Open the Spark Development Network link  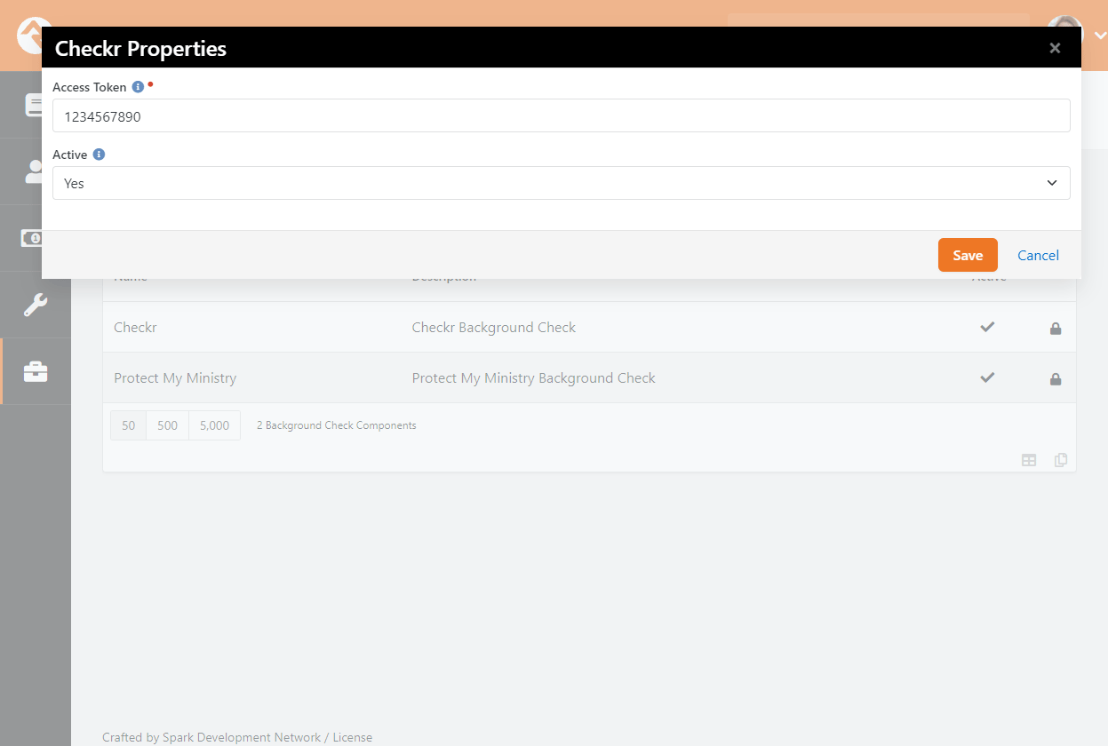[x=242, y=737]
